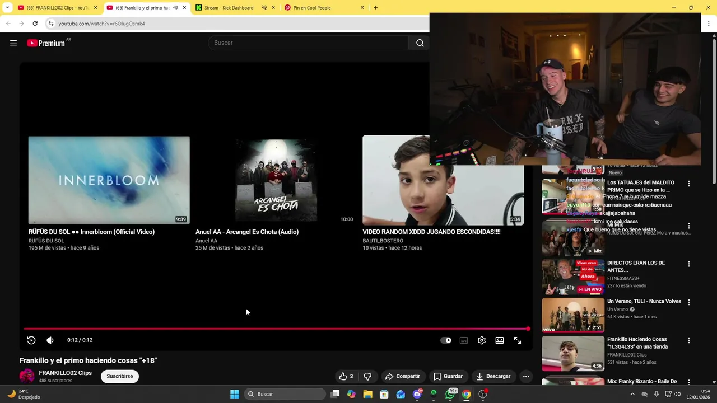Click the scrubber handle at progress bar end
Viewport: 717px width, 403px height.
point(528,329)
